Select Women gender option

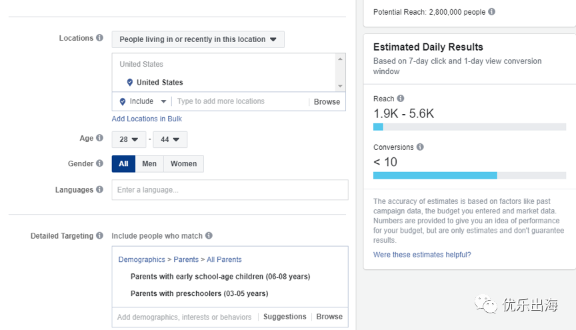pyautogui.click(x=183, y=164)
